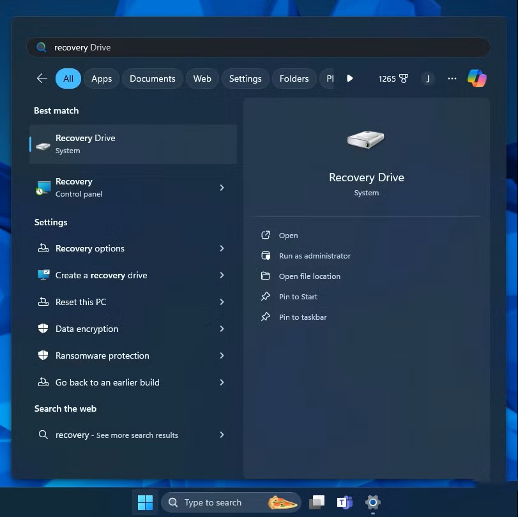The image size is (518, 517).
Task: Click the Windows Start button on taskbar
Action: [x=145, y=502]
